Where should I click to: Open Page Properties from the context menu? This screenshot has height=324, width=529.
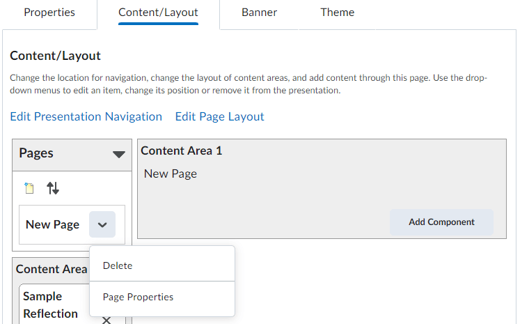138,297
